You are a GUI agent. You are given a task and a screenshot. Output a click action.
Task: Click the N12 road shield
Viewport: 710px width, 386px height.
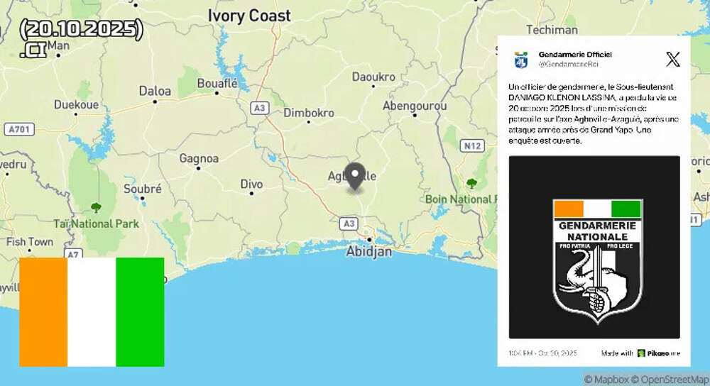[471, 145]
